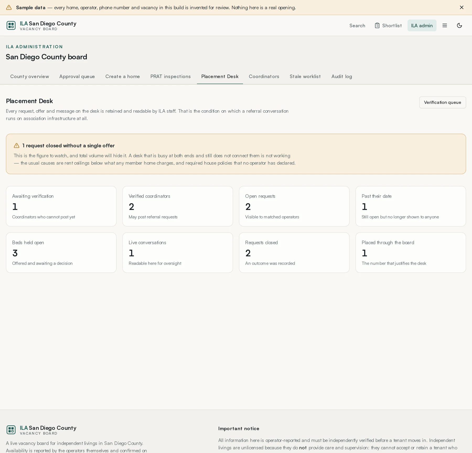The width and height of the screenshot is (472, 453).
Task: Open the Open requests stat card
Action: coord(294,206)
